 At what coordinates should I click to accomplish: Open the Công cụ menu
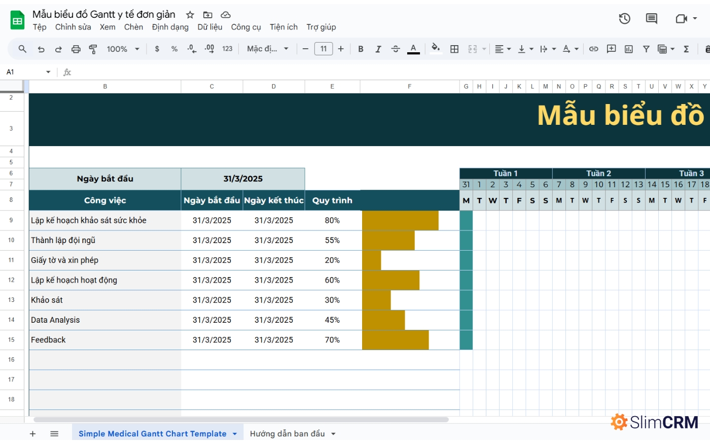pyautogui.click(x=246, y=27)
